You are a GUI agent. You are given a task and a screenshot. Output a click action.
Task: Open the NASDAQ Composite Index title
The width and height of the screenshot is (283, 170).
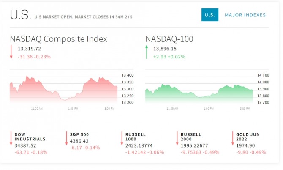pos(58,39)
